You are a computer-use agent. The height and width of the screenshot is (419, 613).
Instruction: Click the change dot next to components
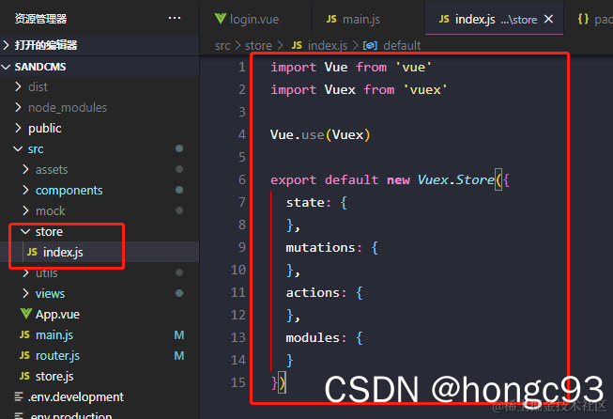(x=179, y=190)
